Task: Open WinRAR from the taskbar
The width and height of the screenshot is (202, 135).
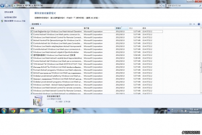Action: 59,111
